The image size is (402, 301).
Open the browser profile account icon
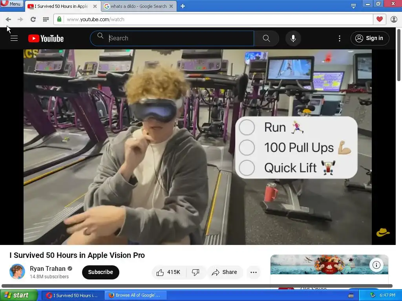click(x=394, y=20)
